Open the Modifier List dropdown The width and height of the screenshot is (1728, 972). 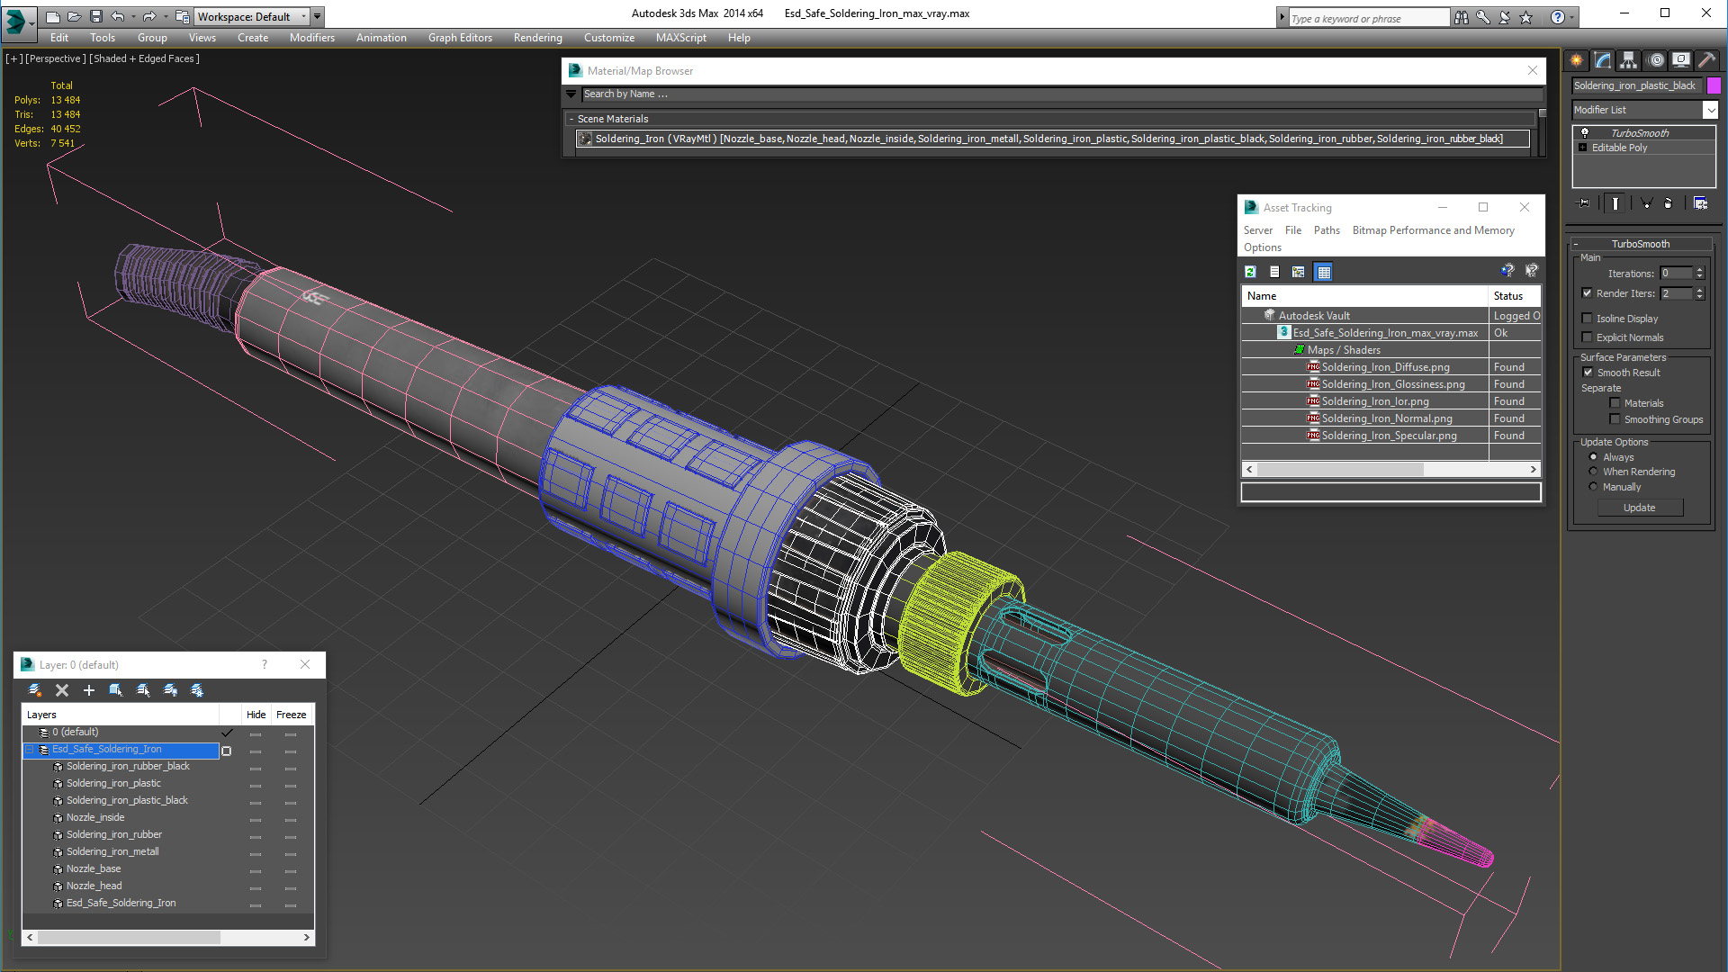coord(1710,110)
